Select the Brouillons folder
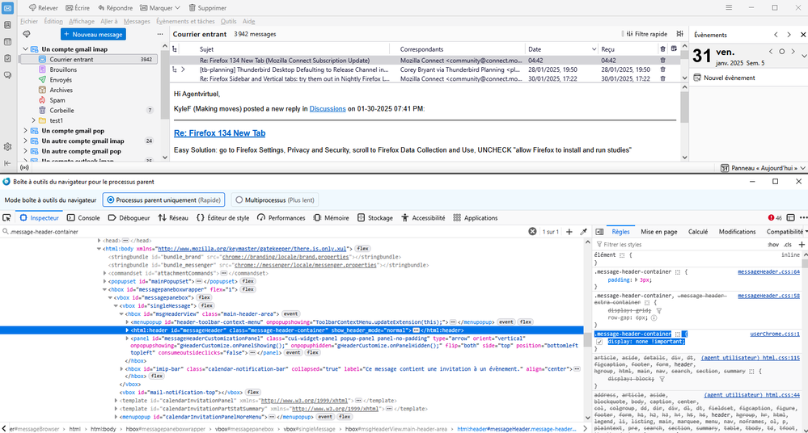This screenshot has width=808, height=433. pyautogui.click(x=63, y=69)
